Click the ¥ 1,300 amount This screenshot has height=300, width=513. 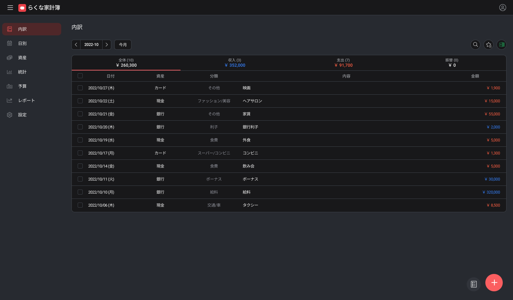tap(493, 153)
